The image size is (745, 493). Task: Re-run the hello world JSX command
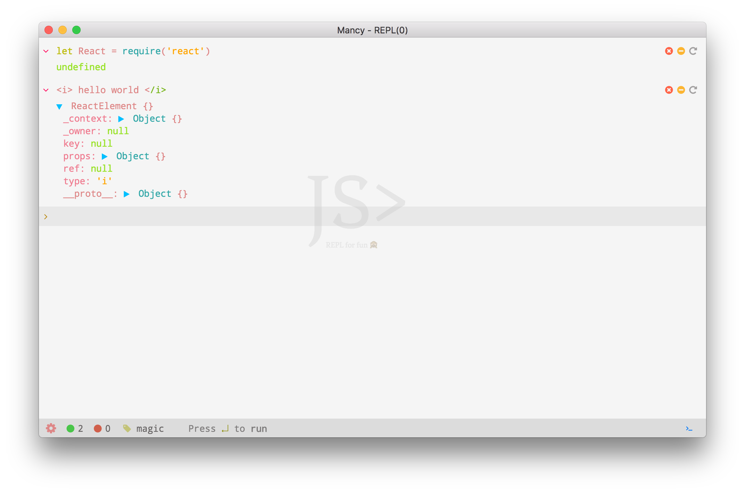[x=693, y=90]
